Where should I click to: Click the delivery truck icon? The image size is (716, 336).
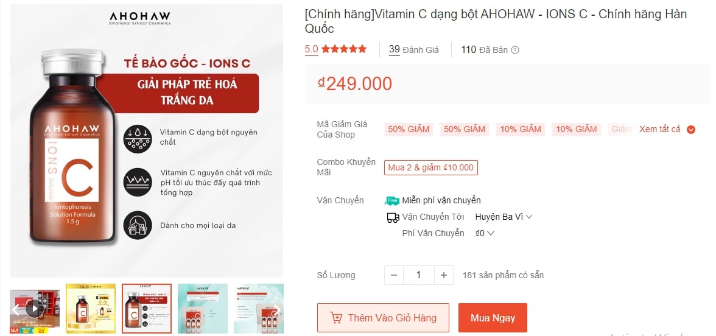[393, 217]
